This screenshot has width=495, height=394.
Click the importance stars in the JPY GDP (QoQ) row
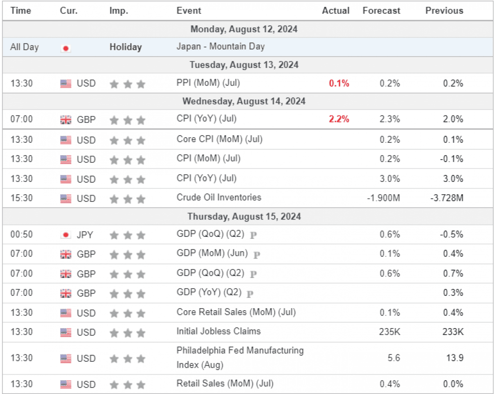point(128,235)
